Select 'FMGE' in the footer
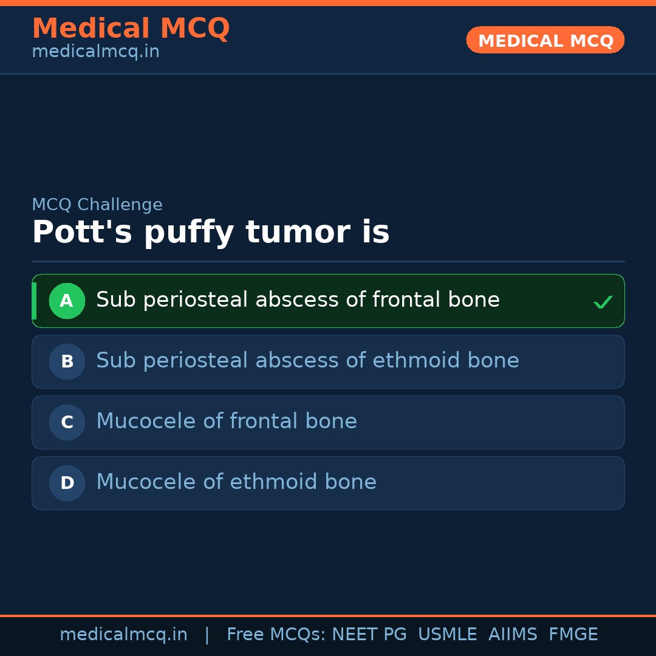Viewport: 656px width, 656px height. pyautogui.click(x=573, y=635)
